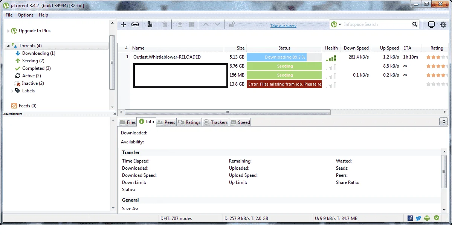
Task: Click the RSS Feeds (0) icon
Action: pyautogui.click(x=14, y=106)
